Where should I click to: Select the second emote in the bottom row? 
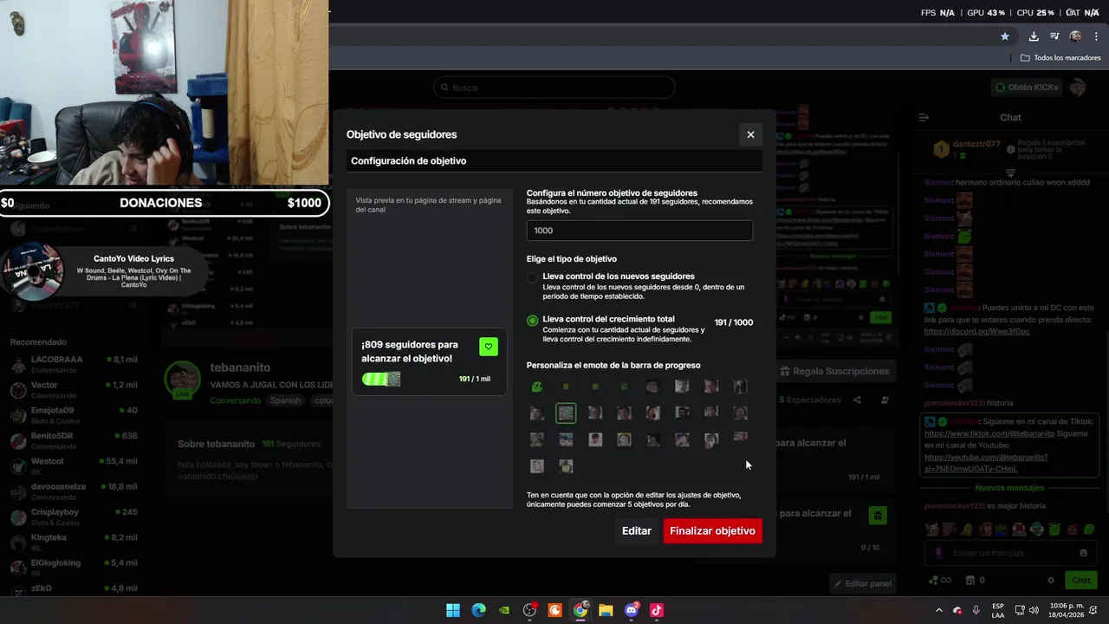(x=566, y=466)
